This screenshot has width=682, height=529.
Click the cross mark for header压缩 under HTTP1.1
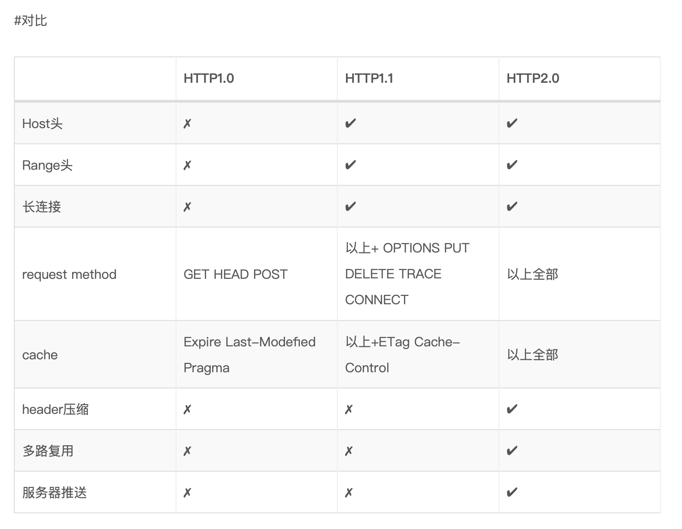point(349,409)
